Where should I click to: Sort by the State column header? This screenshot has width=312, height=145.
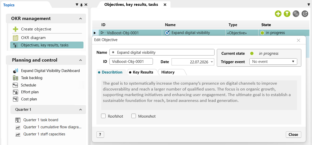[266, 25]
